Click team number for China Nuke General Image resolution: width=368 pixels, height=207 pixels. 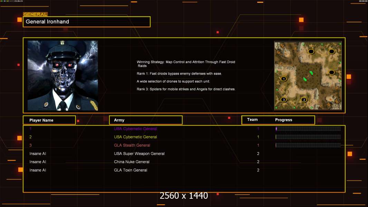tap(258, 162)
